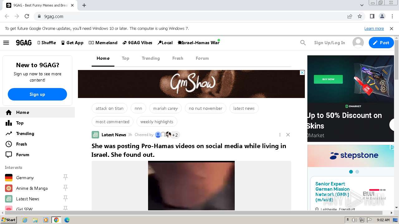Select the 'no nut november' tag
The height and width of the screenshot is (224, 399).
click(205, 108)
